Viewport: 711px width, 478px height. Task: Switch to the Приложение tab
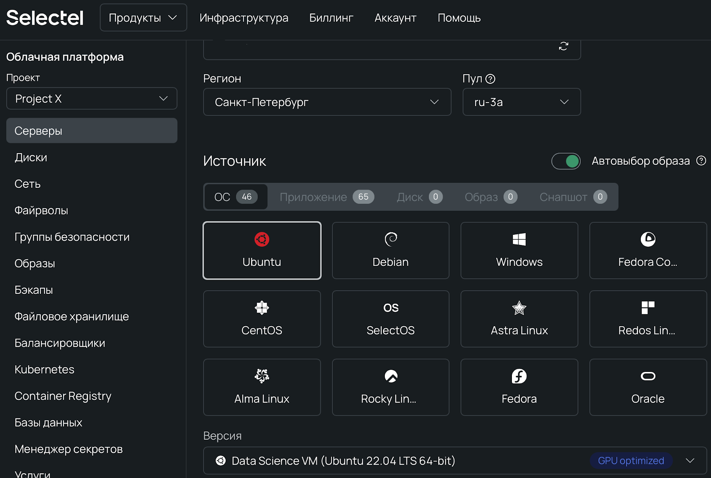[327, 197]
